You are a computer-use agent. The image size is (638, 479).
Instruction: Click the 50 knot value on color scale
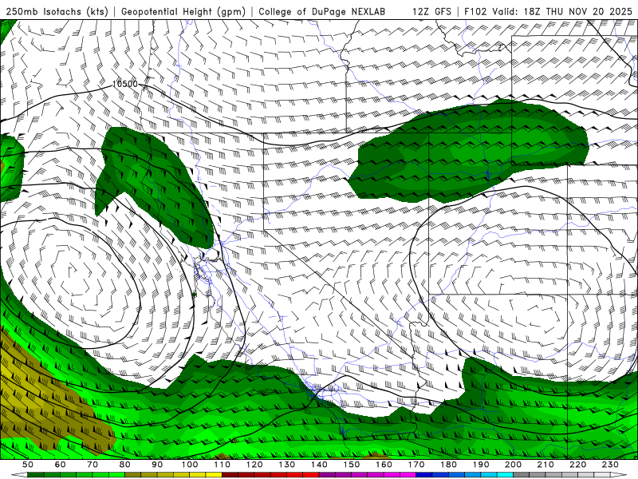[x=28, y=465]
